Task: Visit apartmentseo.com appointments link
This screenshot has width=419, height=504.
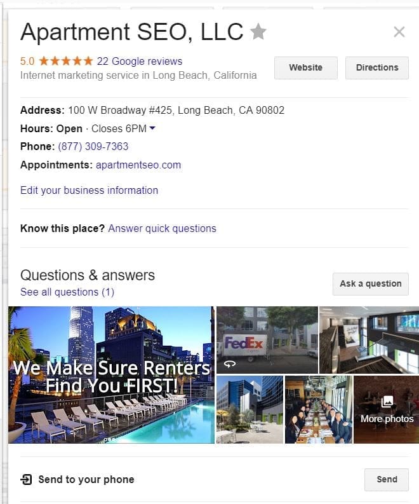Action: click(x=138, y=165)
